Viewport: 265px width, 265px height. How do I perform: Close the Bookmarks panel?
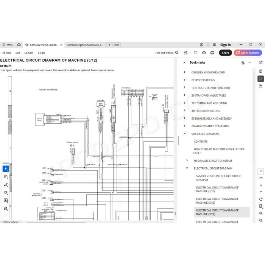click(184, 63)
